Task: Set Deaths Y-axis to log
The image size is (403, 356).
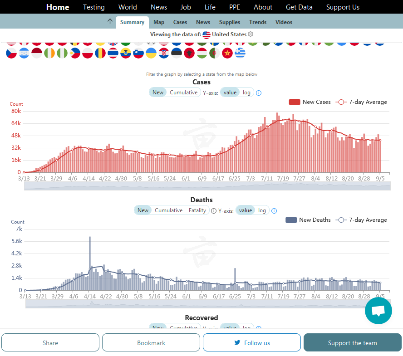Action: click(262, 210)
